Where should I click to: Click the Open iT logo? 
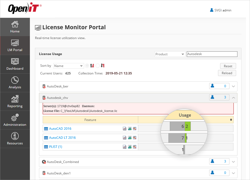pos(25,8)
